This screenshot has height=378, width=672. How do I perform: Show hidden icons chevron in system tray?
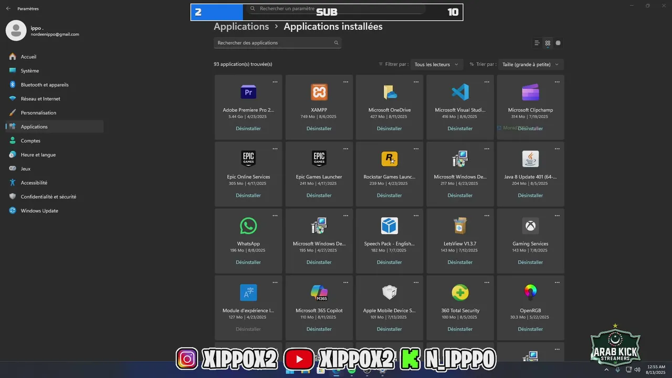click(607, 370)
